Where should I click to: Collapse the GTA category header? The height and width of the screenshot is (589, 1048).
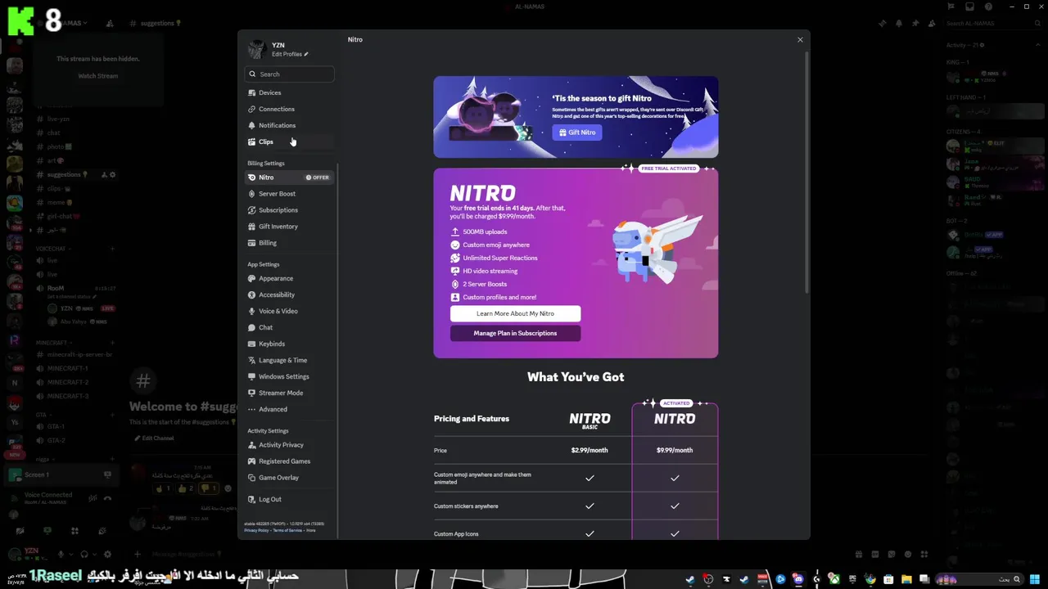(42, 415)
